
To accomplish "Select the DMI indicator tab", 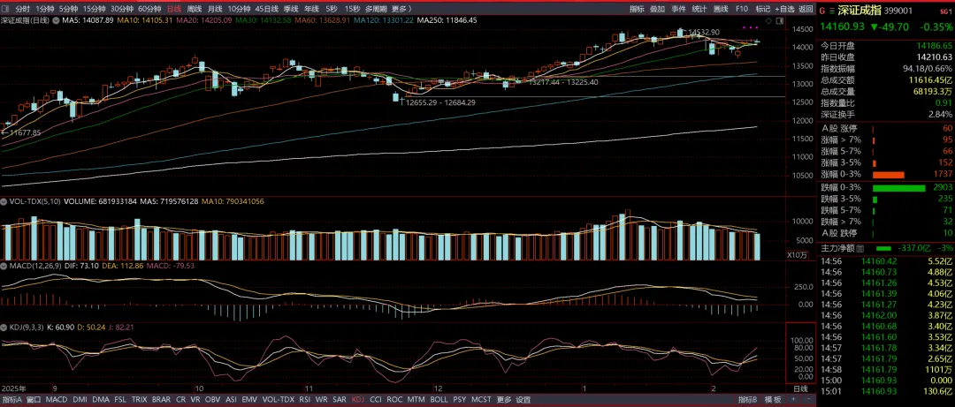I will (80, 400).
